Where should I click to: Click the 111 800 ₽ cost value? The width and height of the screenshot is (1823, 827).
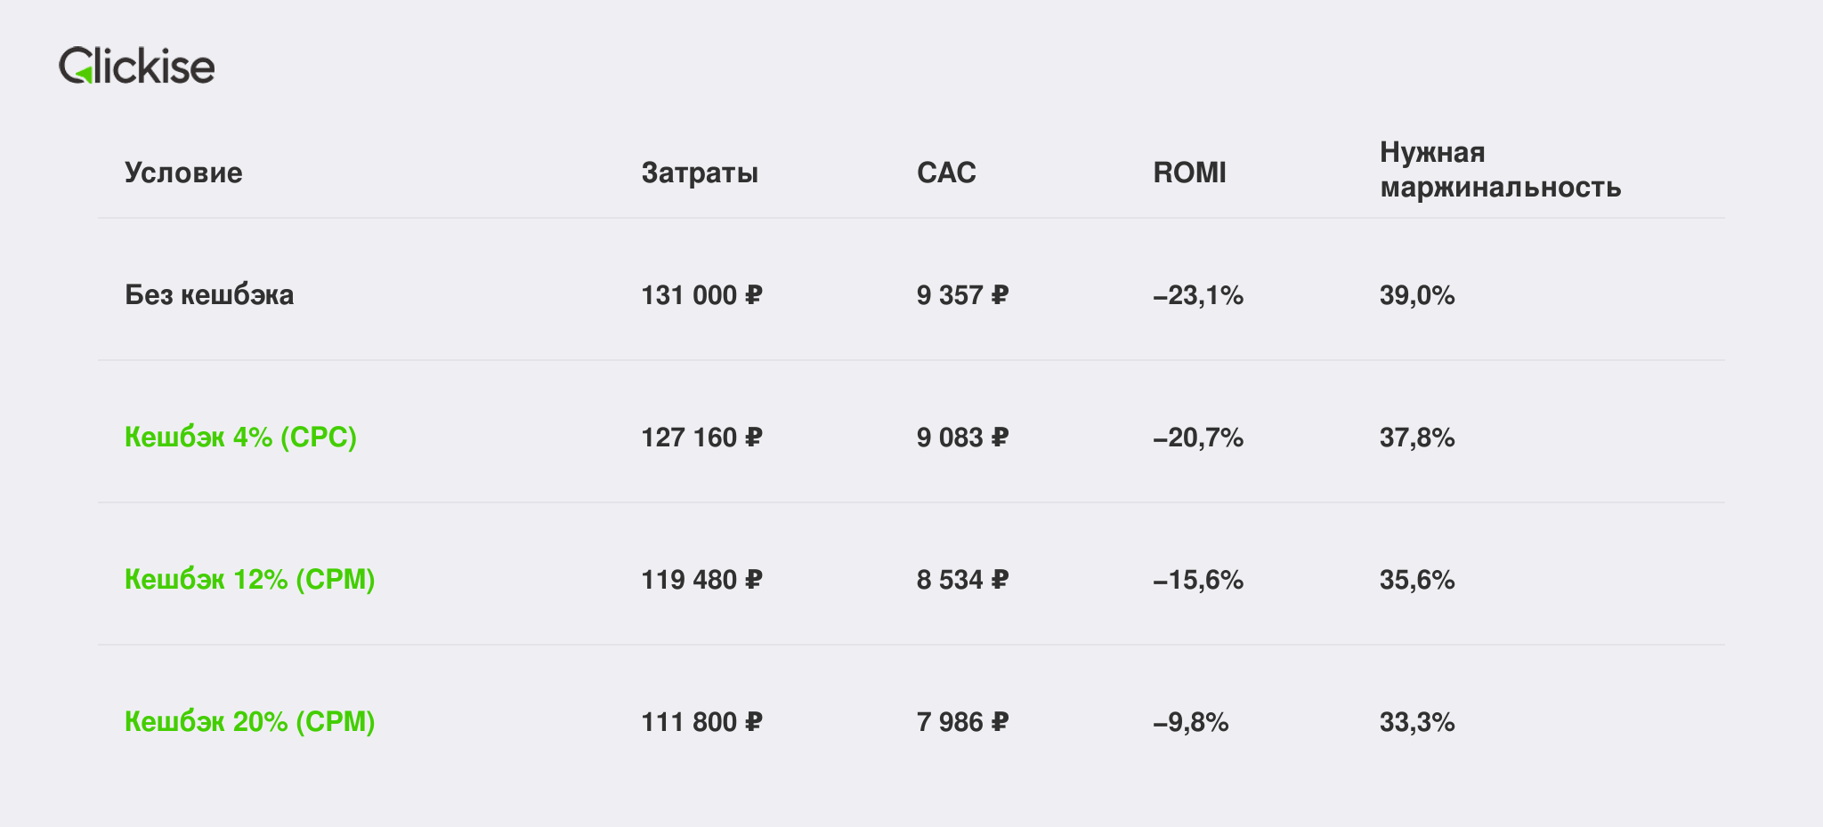click(701, 722)
